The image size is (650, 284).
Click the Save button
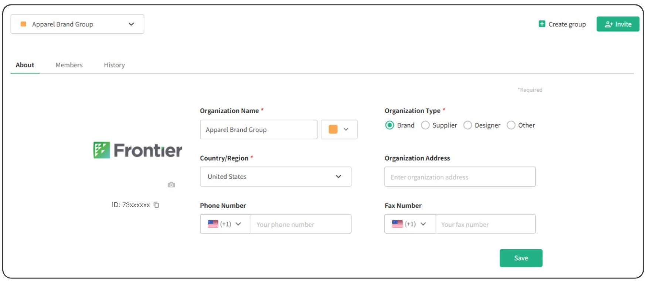click(521, 258)
